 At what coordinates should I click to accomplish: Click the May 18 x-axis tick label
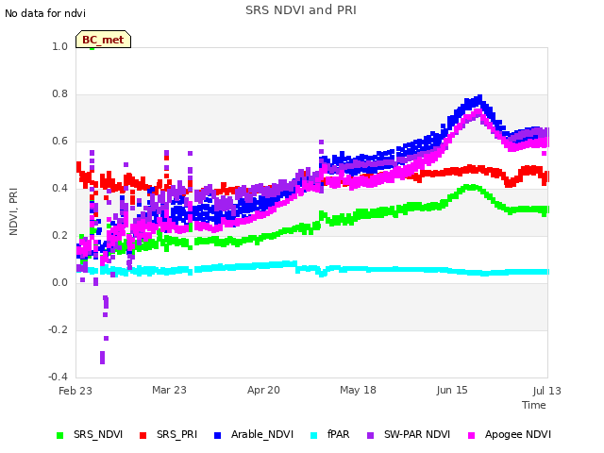(358, 390)
